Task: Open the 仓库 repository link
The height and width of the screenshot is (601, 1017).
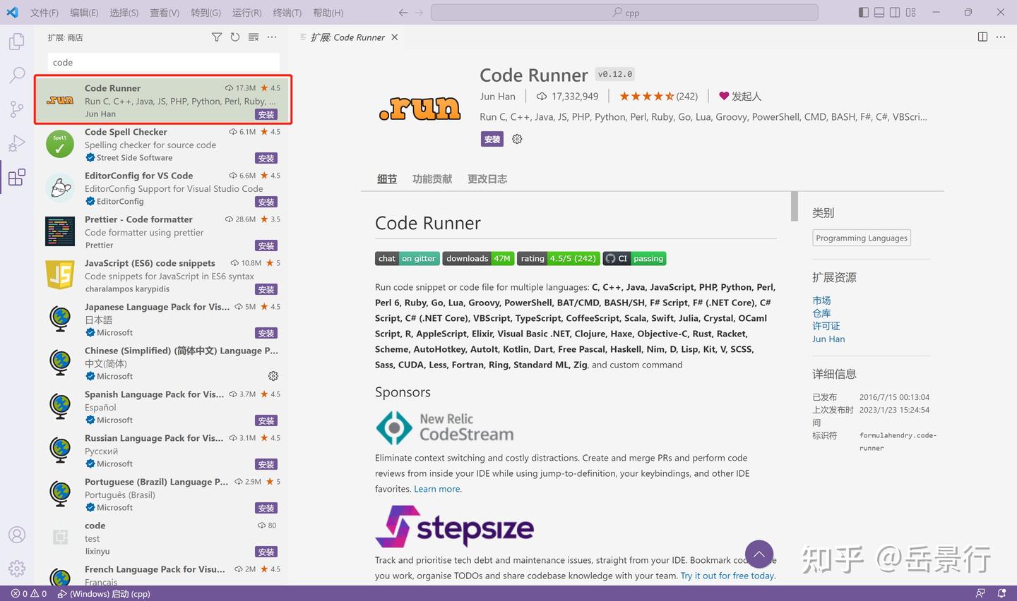Action: (x=821, y=312)
